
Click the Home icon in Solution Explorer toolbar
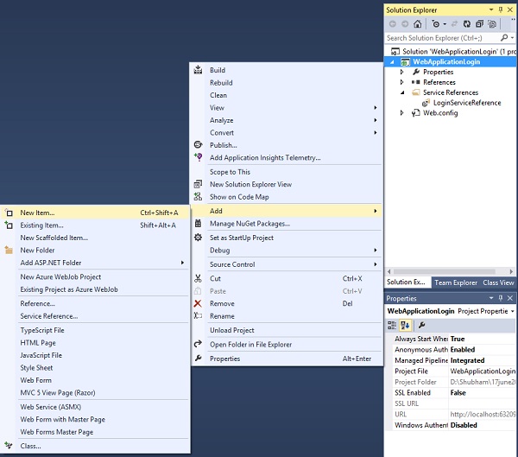coord(418,24)
